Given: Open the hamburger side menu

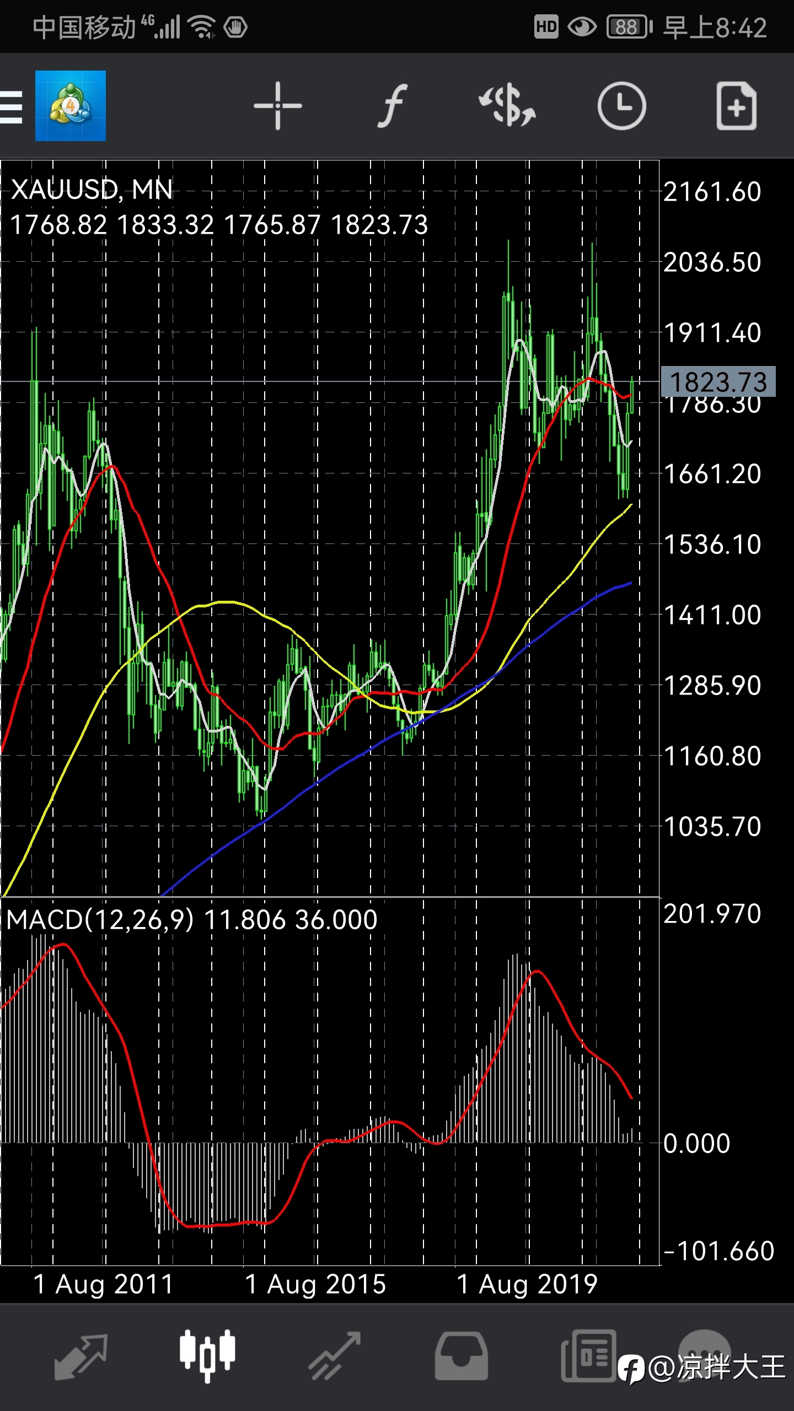Looking at the screenshot, I should (11, 106).
